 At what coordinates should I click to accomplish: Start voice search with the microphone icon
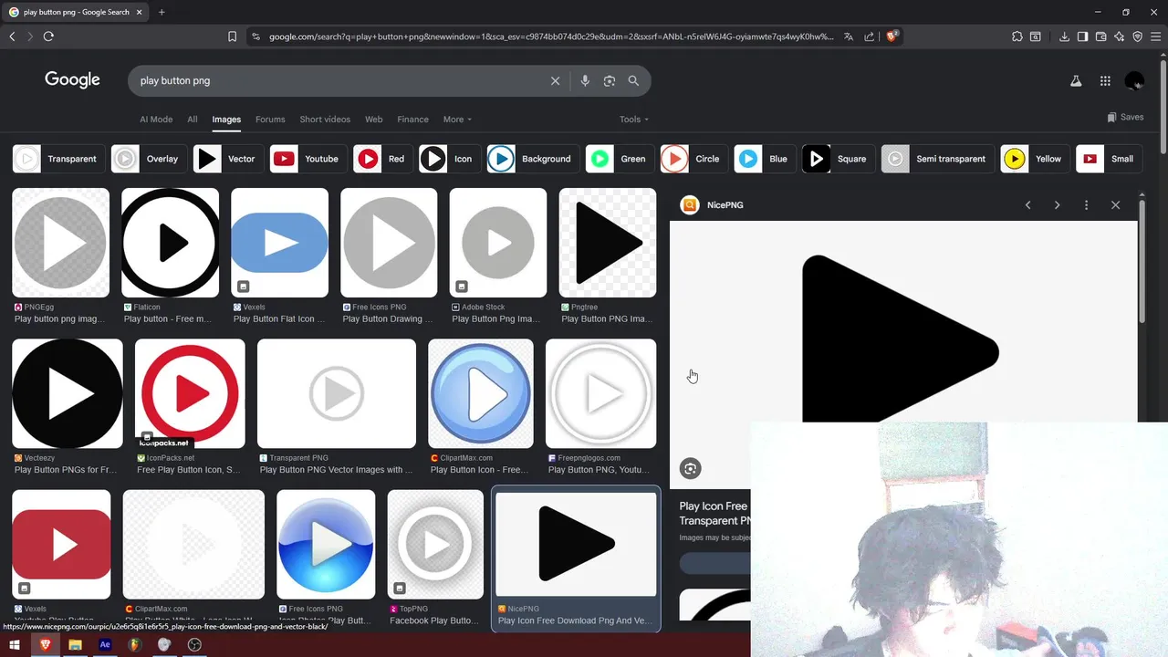tap(585, 81)
